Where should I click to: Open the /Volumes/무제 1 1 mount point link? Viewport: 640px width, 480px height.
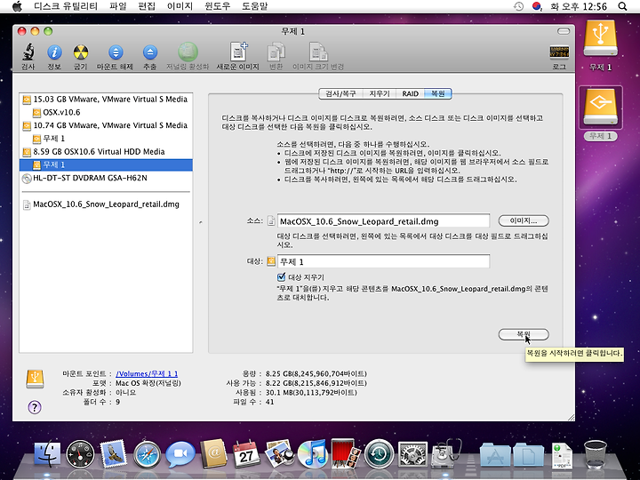pyautogui.click(x=147, y=374)
